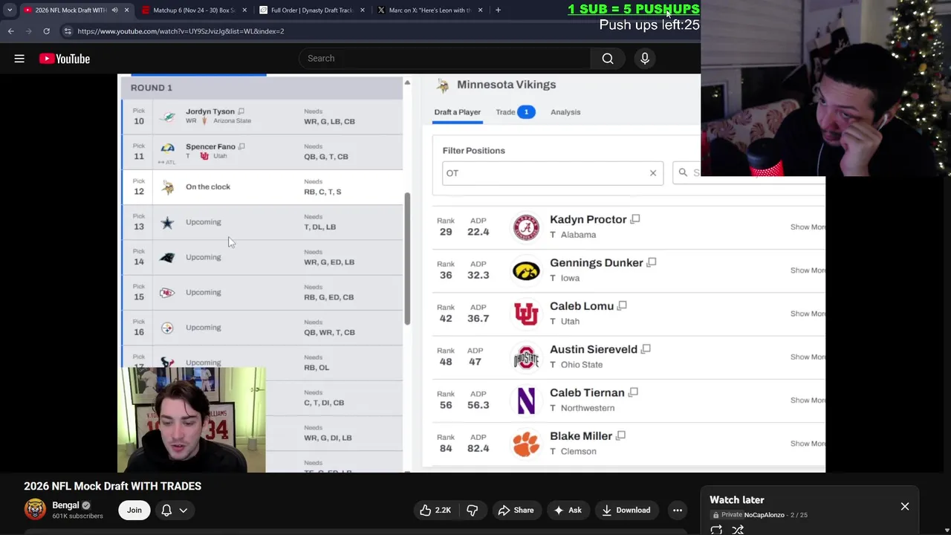Dislike the video with the thumbs-down icon
Screen dimensions: 951x535
472,510
